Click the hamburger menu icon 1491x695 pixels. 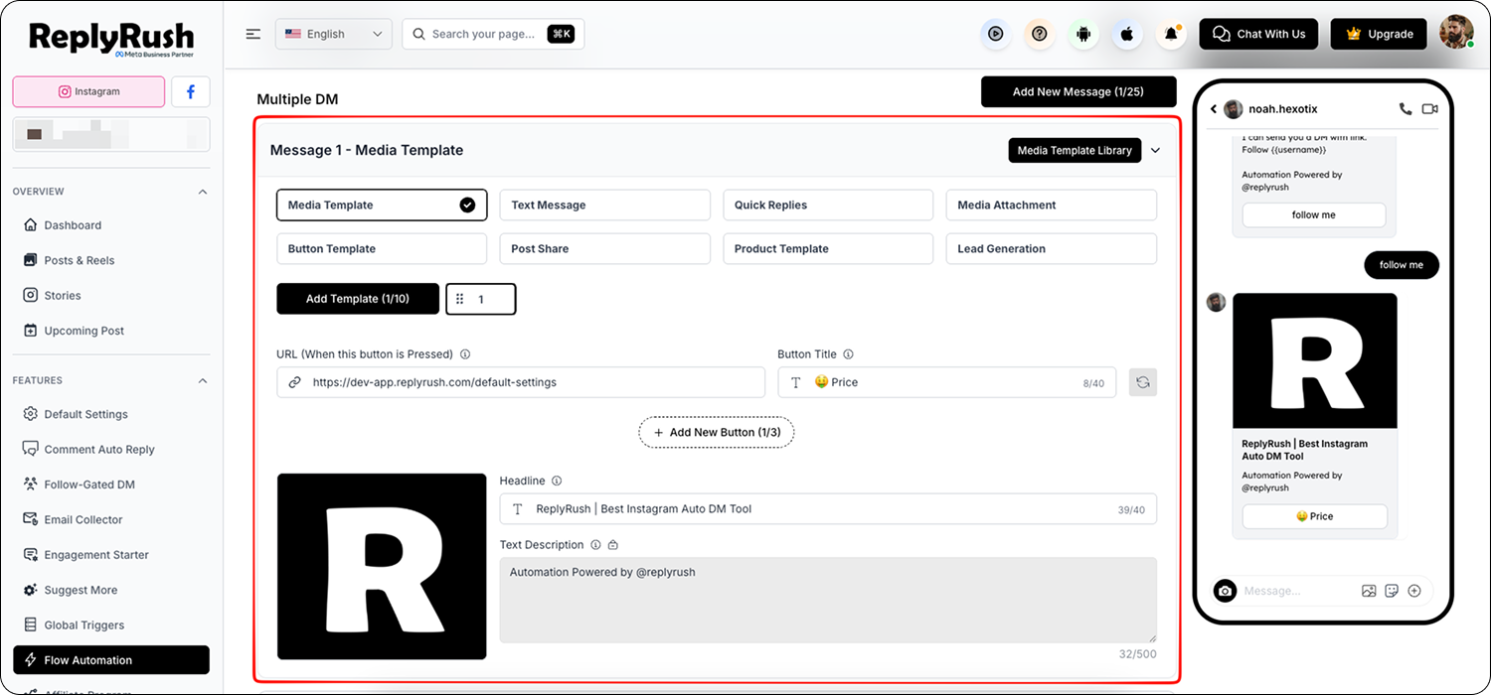253,34
